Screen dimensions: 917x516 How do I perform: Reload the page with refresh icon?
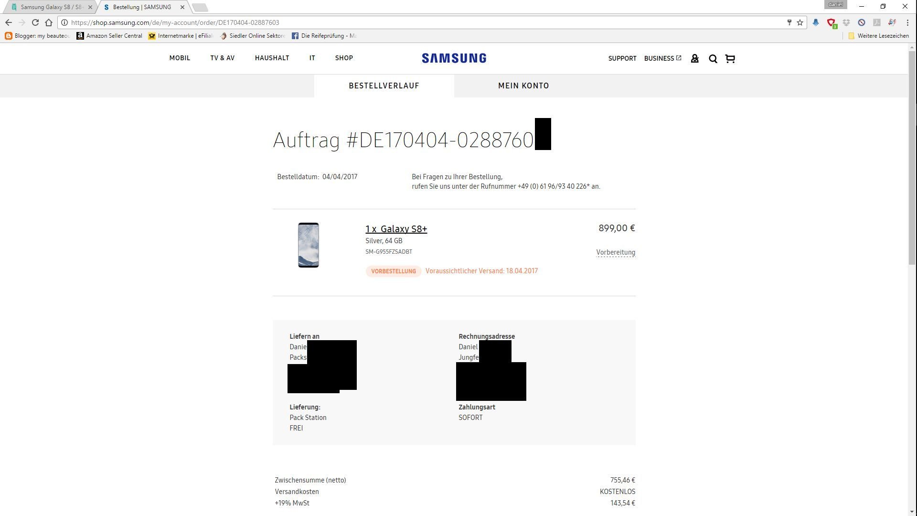[35, 22]
